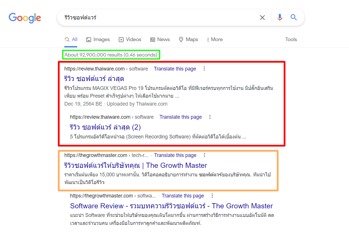The height and width of the screenshot is (236, 349).
Task: Clear the search box text
Action: point(262,18)
